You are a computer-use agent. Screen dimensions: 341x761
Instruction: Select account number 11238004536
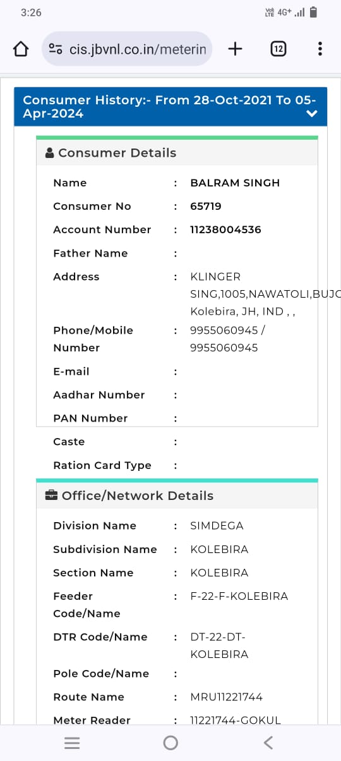point(225,229)
